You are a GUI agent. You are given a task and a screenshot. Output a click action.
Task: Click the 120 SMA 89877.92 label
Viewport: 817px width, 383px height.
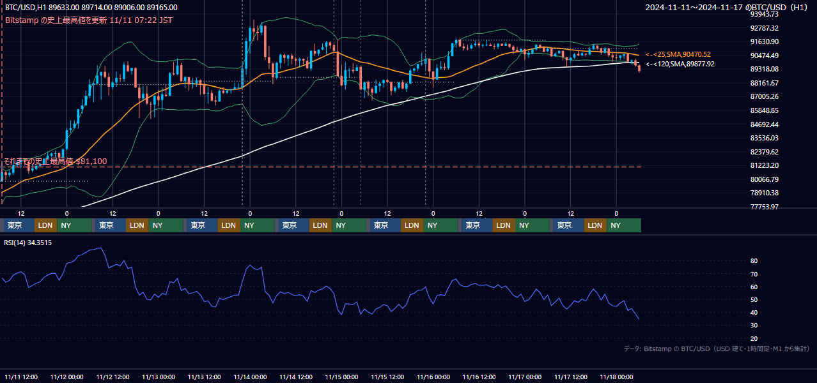pyautogui.click(x=680, y=64)
